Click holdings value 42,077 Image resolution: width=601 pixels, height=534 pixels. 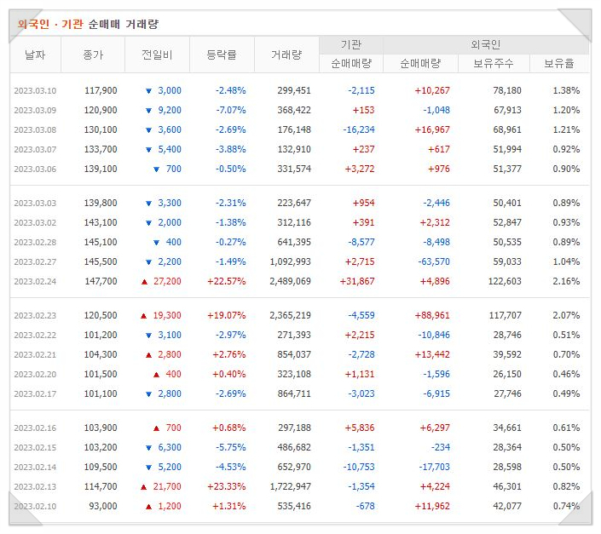pyautogui.click(x=507, y=506)
